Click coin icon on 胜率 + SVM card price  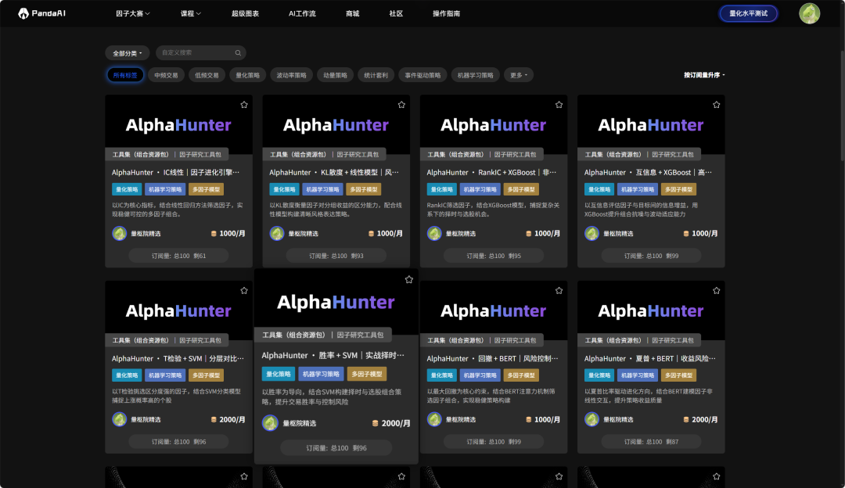375,423
